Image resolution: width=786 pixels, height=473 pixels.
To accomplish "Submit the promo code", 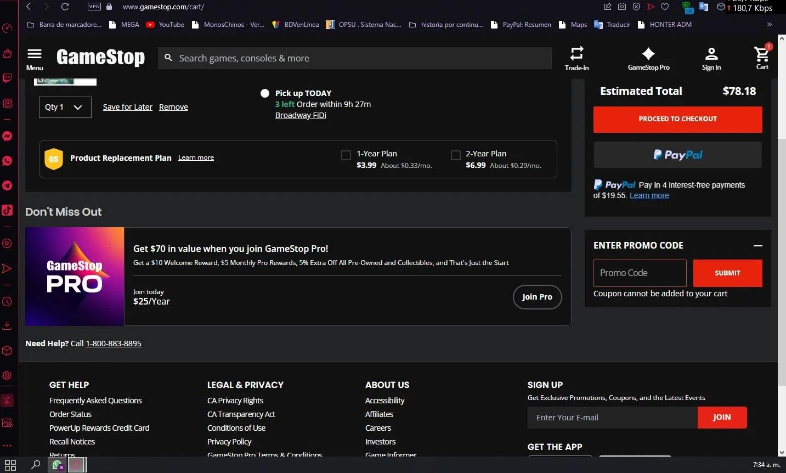I will tap(727, 273).
